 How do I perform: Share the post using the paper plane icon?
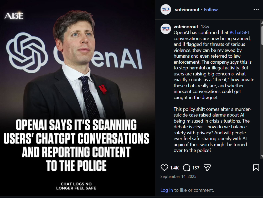click(x=207, y=168)
